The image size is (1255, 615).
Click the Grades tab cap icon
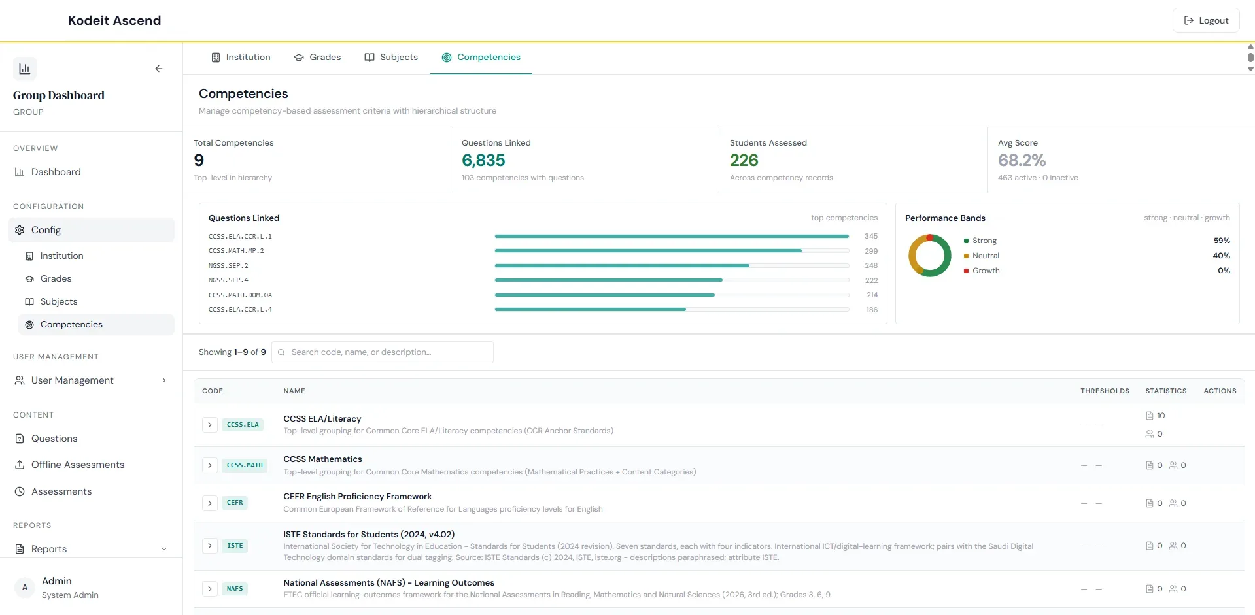[x=299, y=58]
